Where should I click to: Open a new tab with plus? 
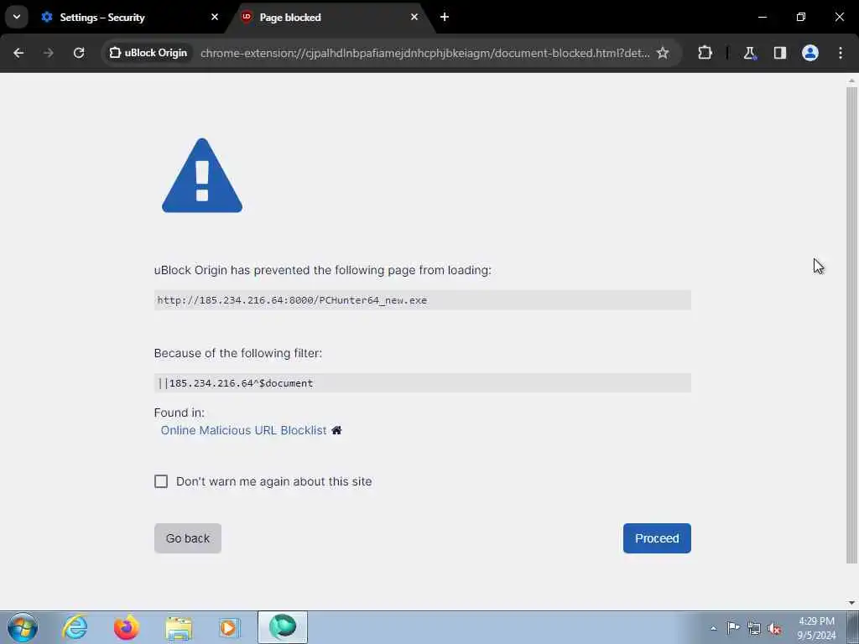[x=445, y=17]
